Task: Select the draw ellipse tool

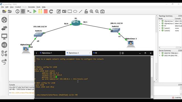Action: click(x=75, y=11)
